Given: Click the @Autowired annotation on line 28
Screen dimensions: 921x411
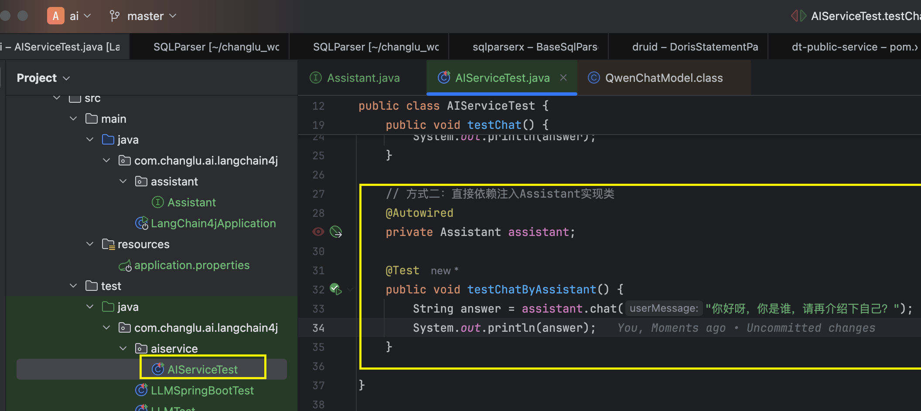Looking at the screenshot, I should 420,213.
